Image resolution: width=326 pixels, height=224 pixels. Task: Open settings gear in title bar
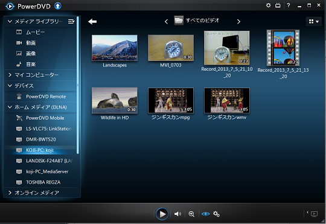click(269, 5)
